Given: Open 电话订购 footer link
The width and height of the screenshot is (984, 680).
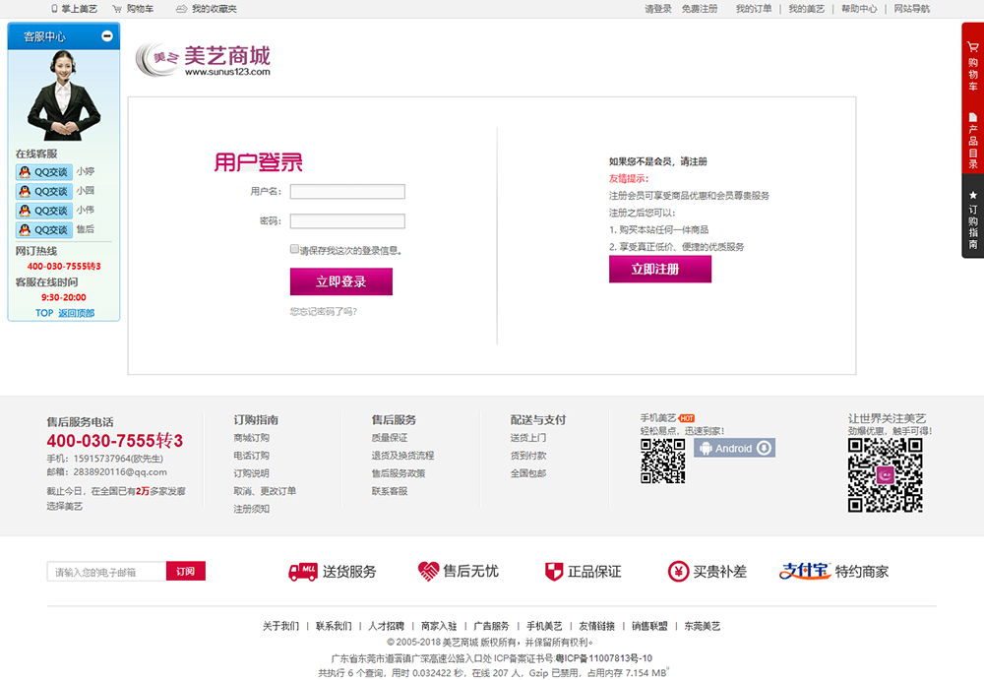Looking at the screenshot, I should point(252,456).
